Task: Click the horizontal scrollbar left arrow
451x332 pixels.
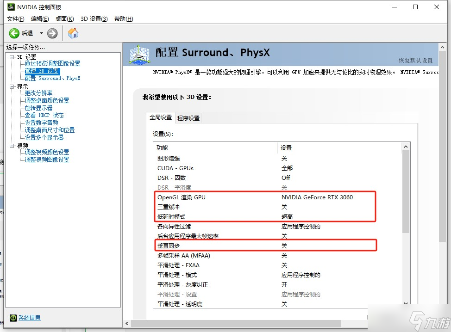Action: point(127,323)
